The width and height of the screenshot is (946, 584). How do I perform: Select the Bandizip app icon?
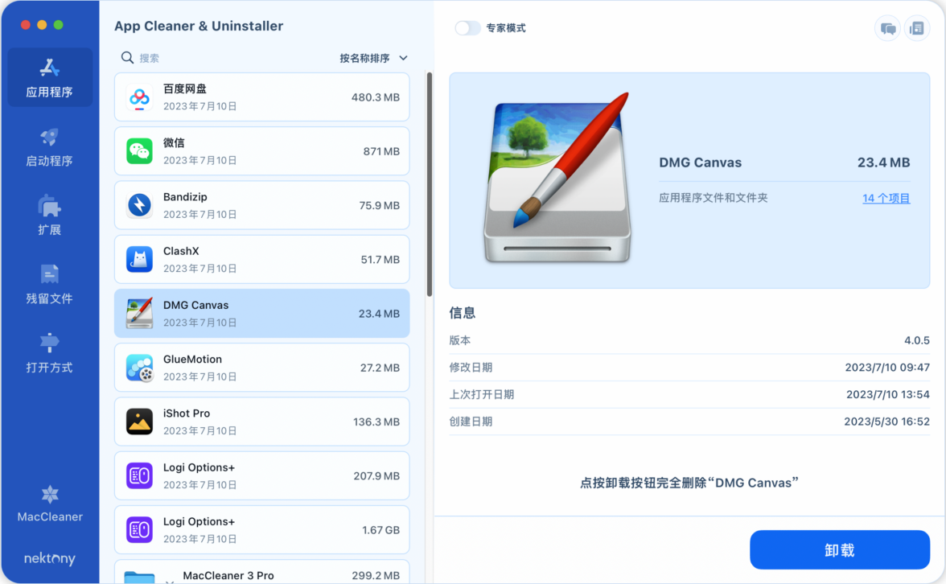pyautogui.click(x=139, y=205)
